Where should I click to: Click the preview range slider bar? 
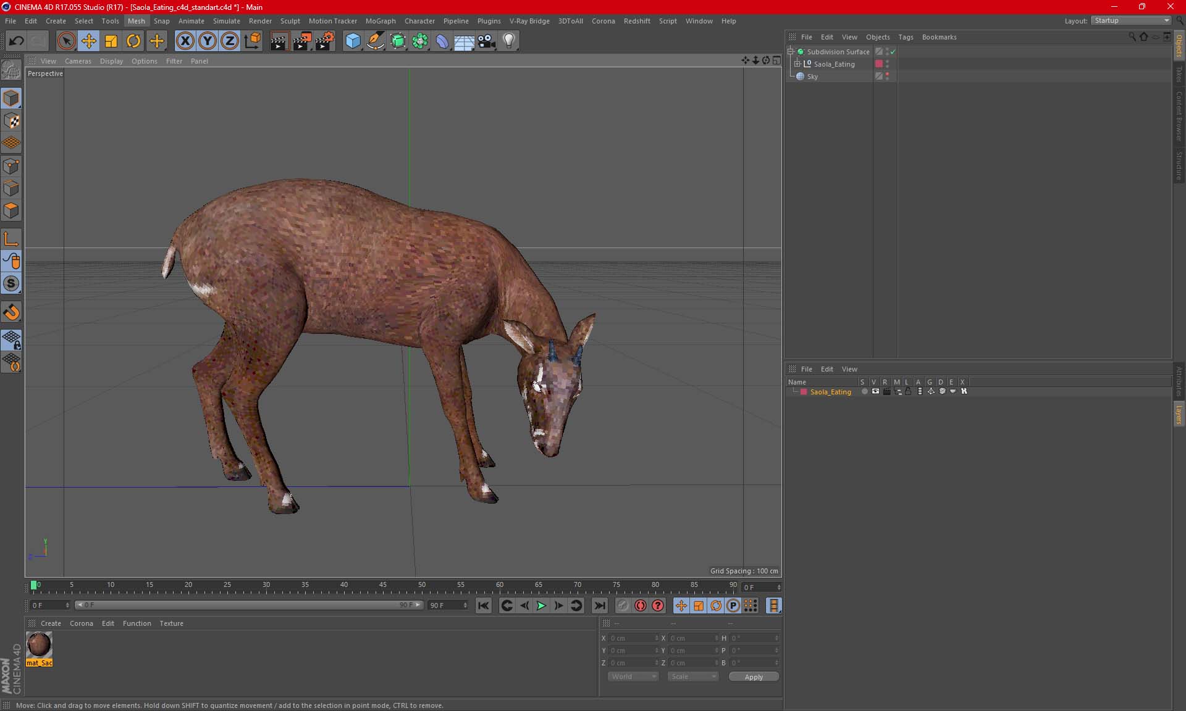(x=249, y=605)
